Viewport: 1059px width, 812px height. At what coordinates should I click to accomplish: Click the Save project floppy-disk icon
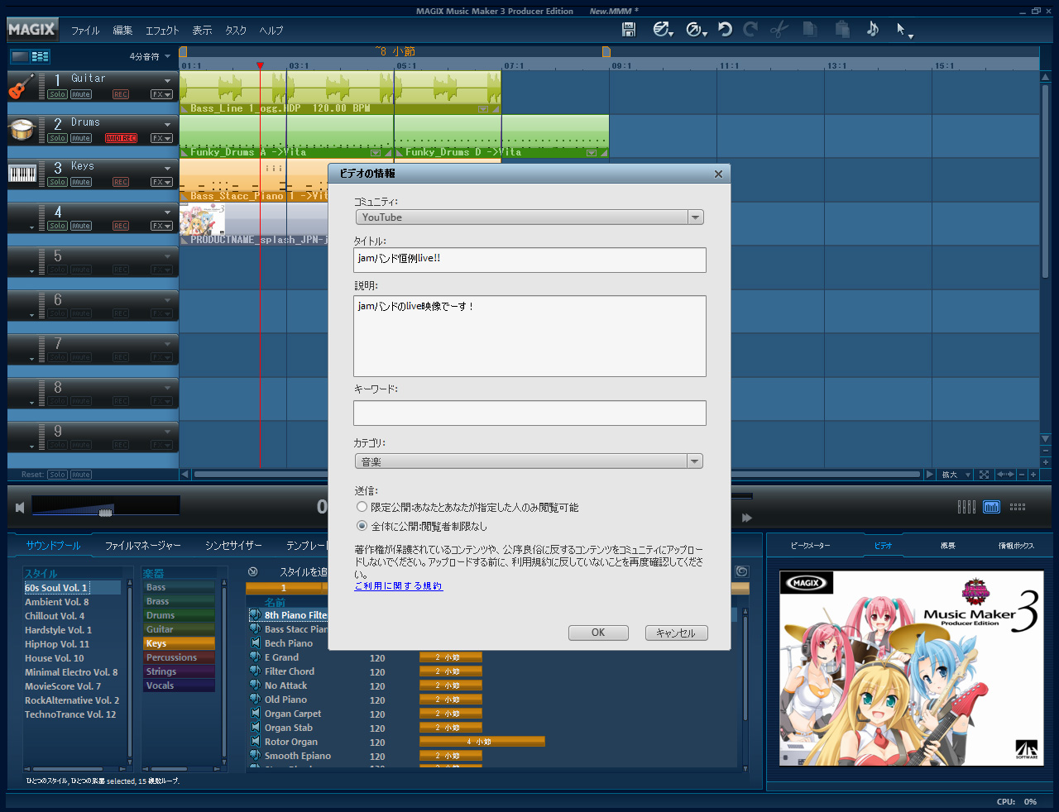(x=629, y=30)
